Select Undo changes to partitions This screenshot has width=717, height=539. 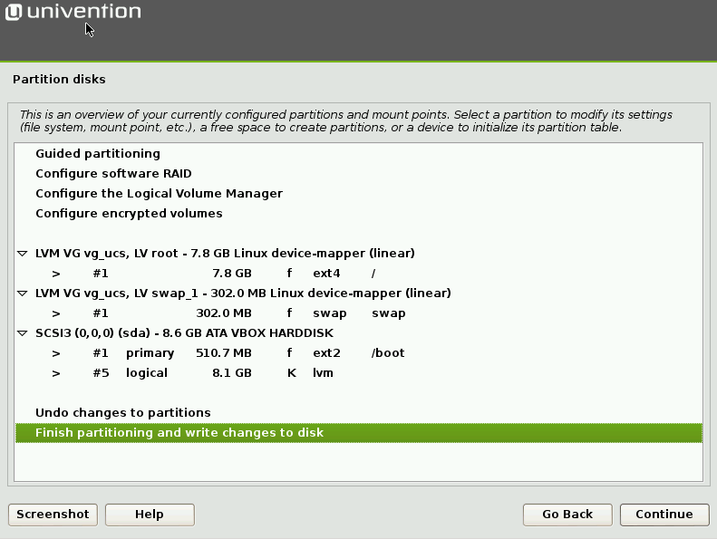359,413
